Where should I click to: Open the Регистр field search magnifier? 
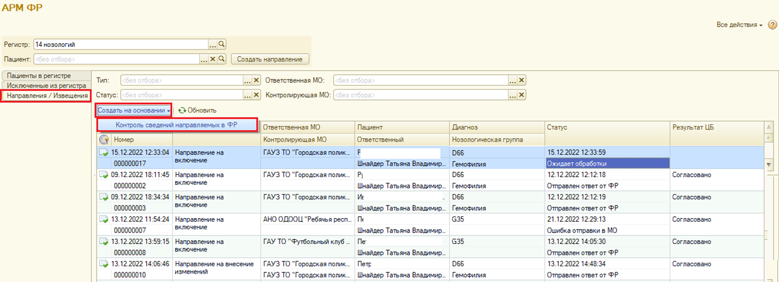222,45
